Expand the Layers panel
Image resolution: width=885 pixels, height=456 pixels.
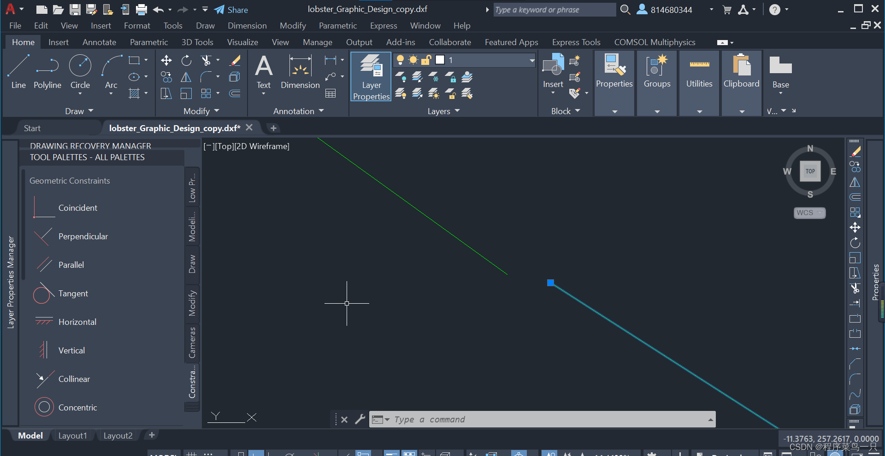pos(444,111)
